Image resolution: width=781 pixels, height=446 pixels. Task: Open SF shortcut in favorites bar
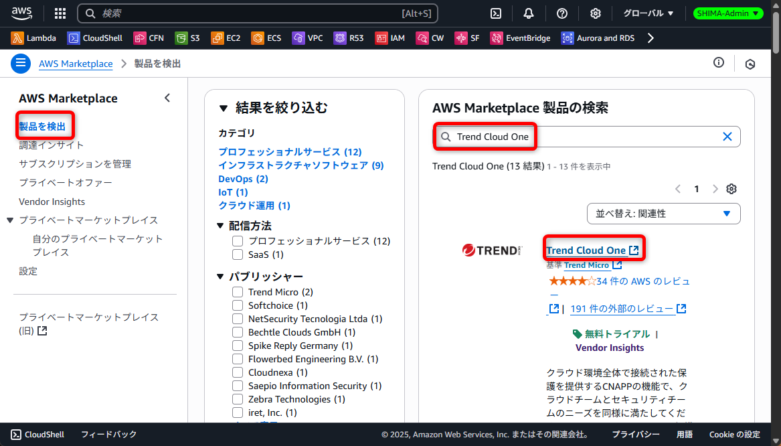[x=466, y=38]
